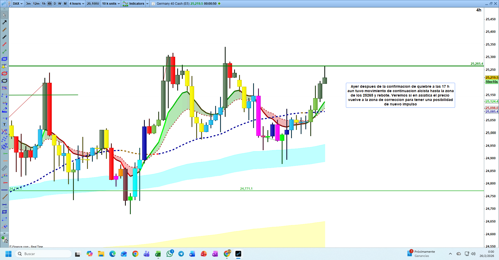The width and height of the screenshot is (499, 260).
Task: Select the cursor pointer tool
Action: (4, 15)
